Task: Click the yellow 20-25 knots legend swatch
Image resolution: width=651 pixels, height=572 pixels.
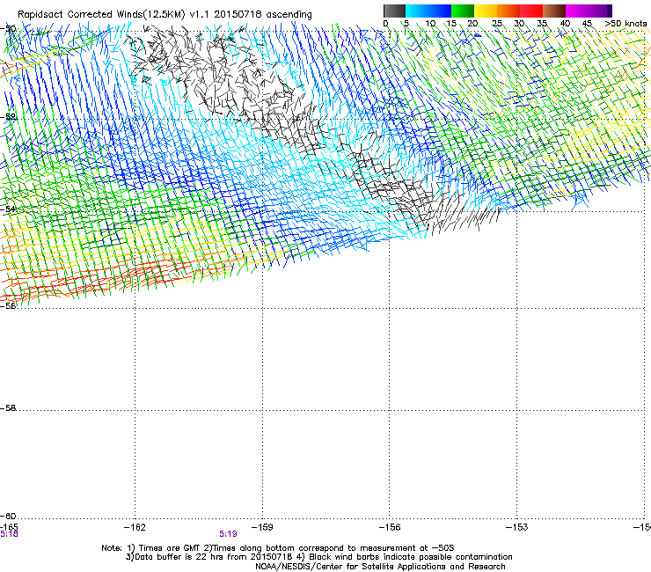Action: pyautogui.click(x=486, y=11)
